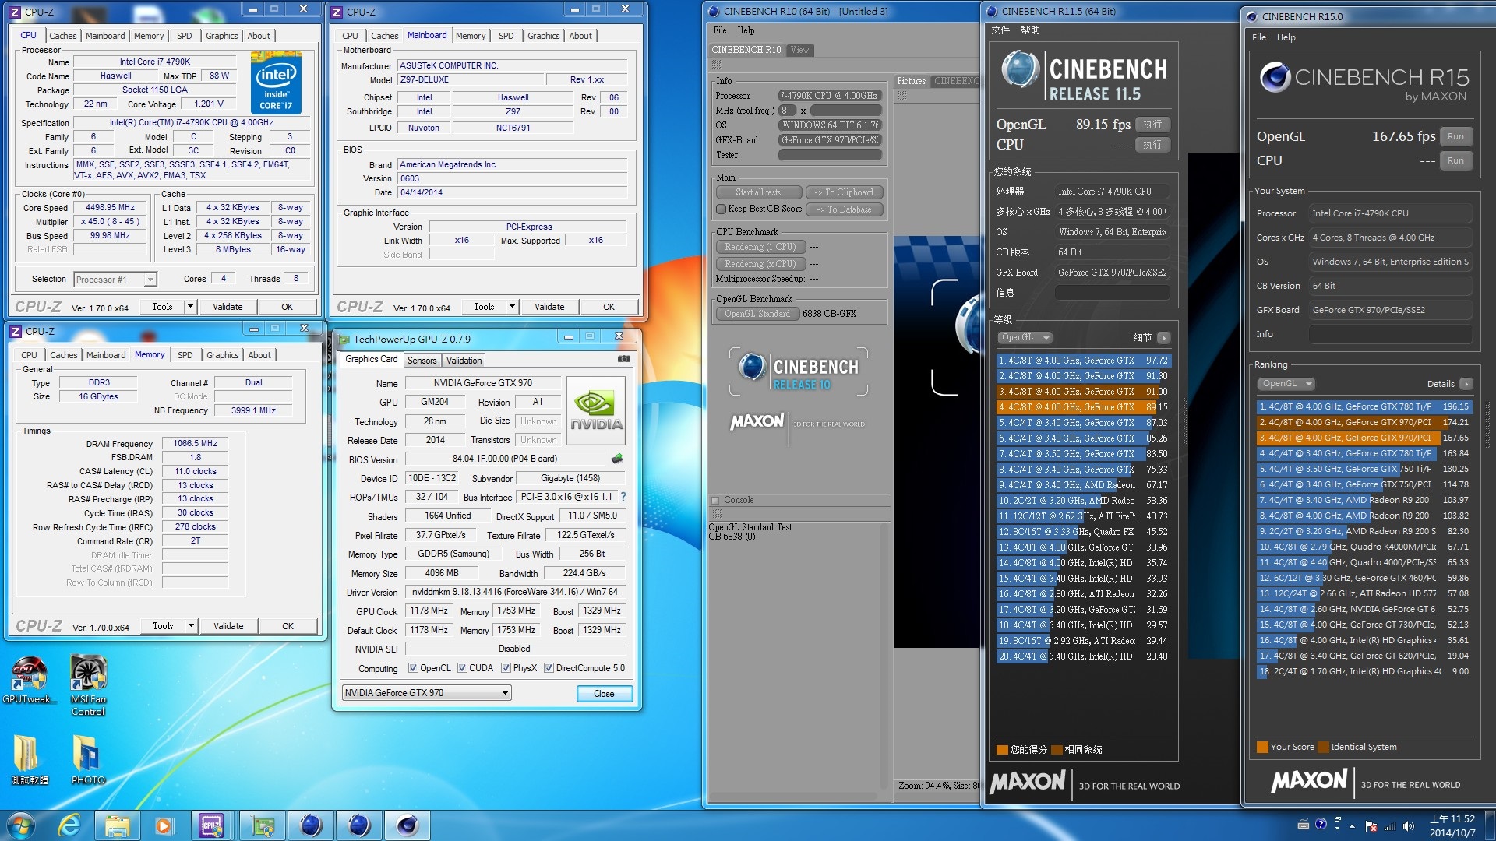Image resolution: width=1496 pixels, height=841 pixels.
Task: Click the Windows Start orb
Action: click(20, 825)
